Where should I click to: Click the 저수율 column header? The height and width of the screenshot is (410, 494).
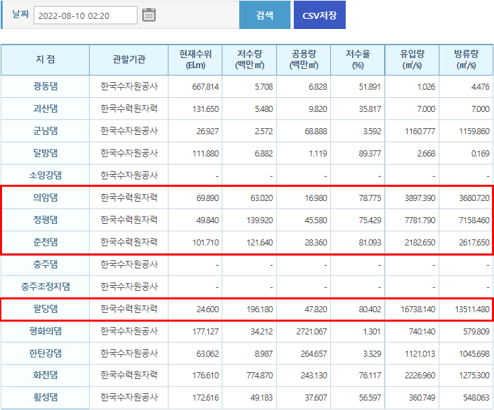[x=358, y=60]
